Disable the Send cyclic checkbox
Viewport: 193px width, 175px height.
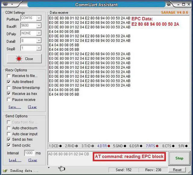click(9, 145)
